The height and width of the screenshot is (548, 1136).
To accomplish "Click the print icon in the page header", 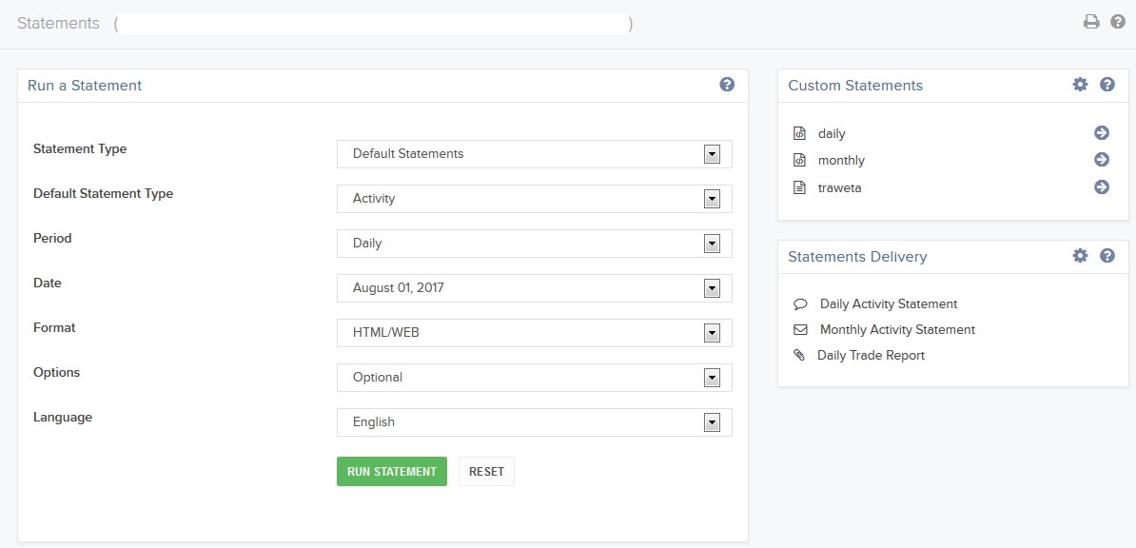I will click(x=1091, y=22).
